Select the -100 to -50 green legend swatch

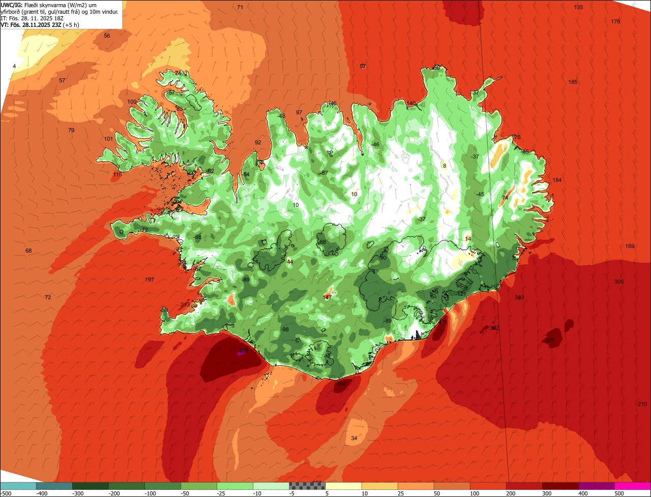click(x=163, y=486)
